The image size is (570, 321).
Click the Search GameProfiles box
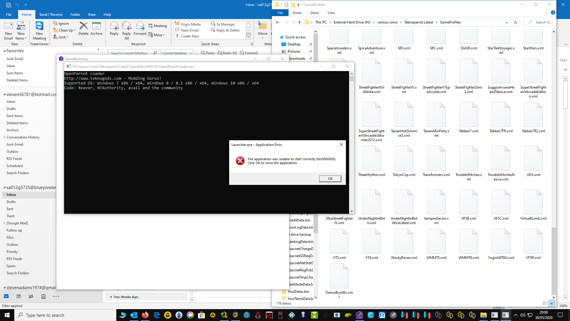click(x=538, y=22)
